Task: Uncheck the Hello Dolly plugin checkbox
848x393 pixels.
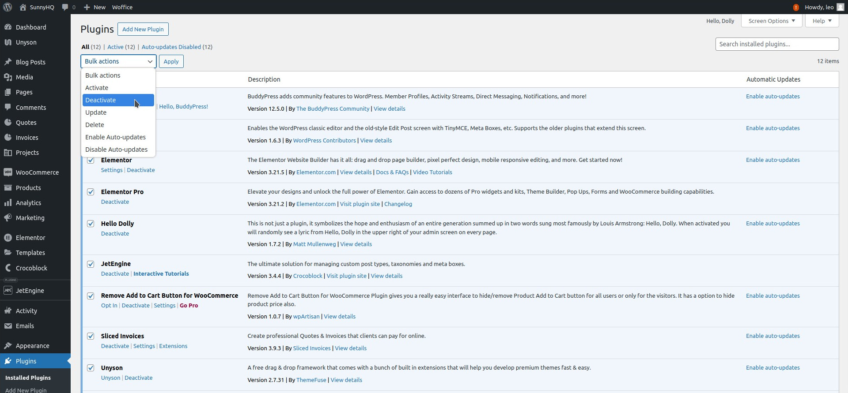Action: click(91, 224)
